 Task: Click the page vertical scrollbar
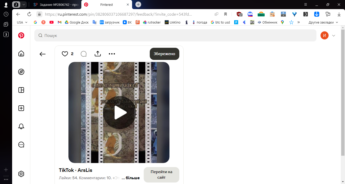(x=343, y=93)
